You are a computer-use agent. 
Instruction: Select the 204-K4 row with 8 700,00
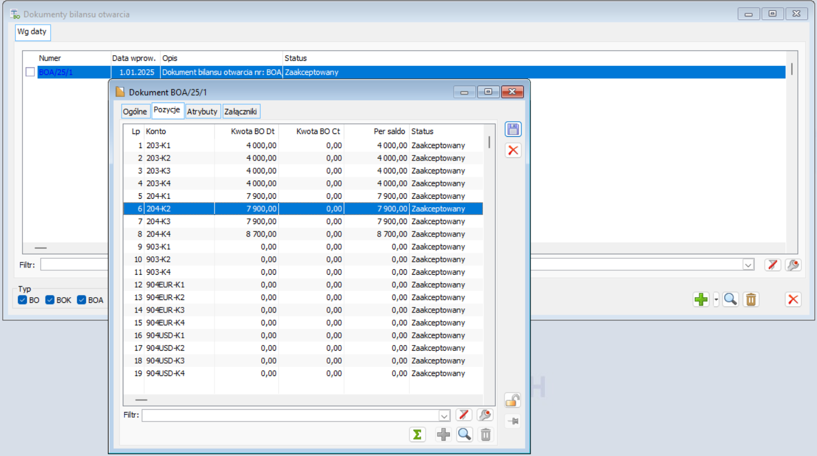(303, 234)
